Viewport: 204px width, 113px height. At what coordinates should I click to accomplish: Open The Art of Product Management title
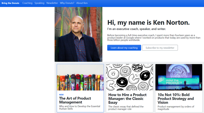pos(75,100)
